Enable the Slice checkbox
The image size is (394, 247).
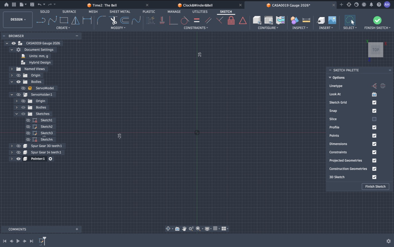tap(374, 119)
